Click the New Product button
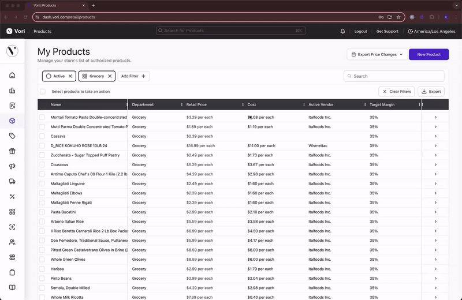The image size is (462, 300). coord(429,54)
